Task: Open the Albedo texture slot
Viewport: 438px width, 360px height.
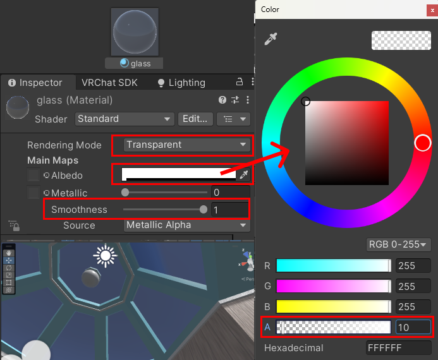Action: (x=33, y=175)
